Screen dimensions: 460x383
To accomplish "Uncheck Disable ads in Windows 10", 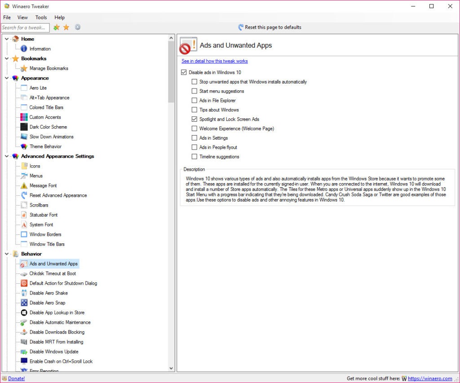I will (x=184, y=72).
